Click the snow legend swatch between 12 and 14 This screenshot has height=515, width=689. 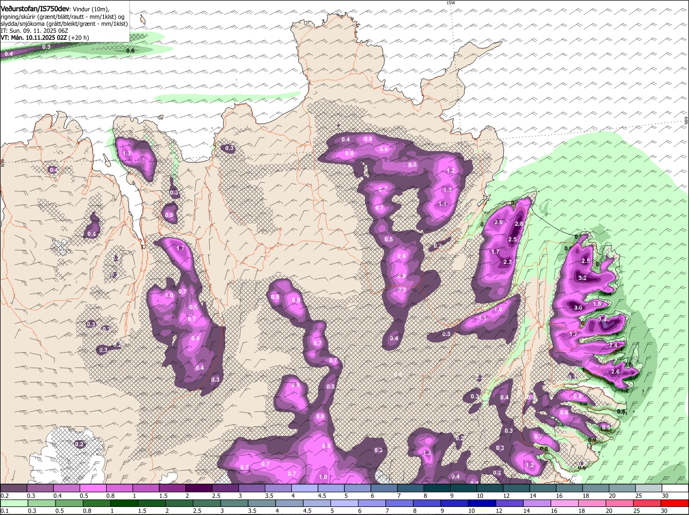tap(517, 488)
